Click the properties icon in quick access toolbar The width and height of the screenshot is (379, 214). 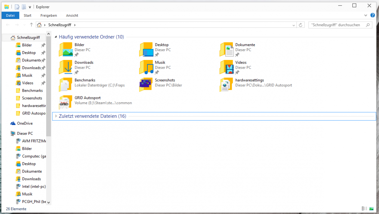click(x=17, y=7)
